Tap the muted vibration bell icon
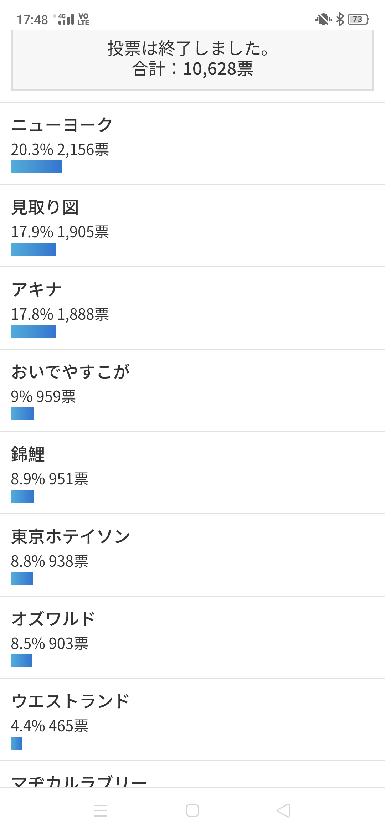Screen dimensions: 385x834 coord(323,19)
